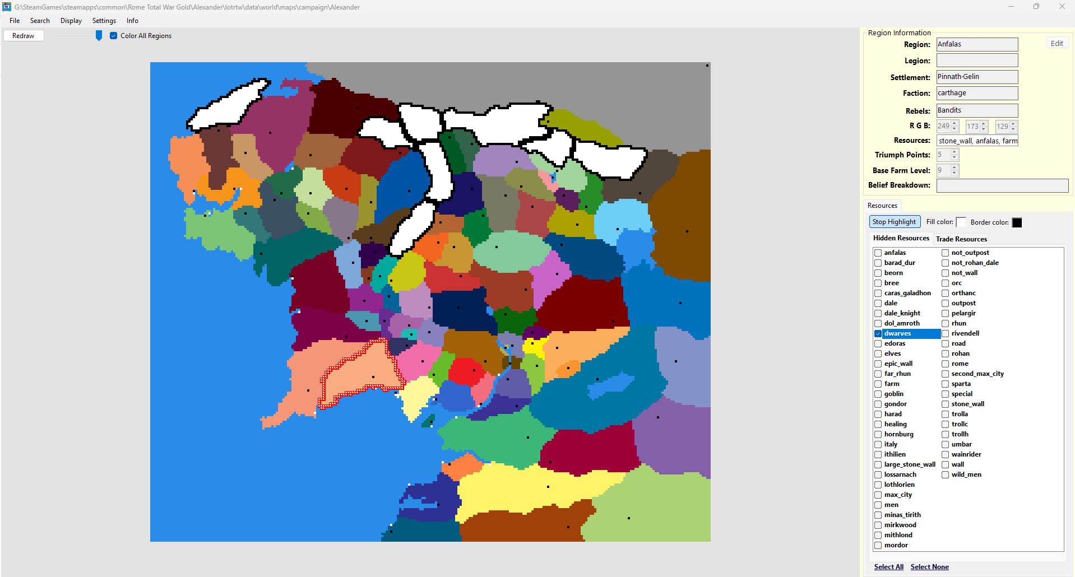Viewport: 1075px width, 577px height.
Task: Check the rivendell resource checkbox
Action: pyautogui.click(x=946, y=334)
